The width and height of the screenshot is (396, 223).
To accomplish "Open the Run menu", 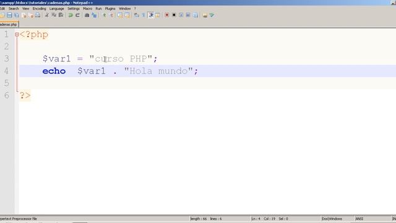I will pyautogui.click(x=98, y=8).
